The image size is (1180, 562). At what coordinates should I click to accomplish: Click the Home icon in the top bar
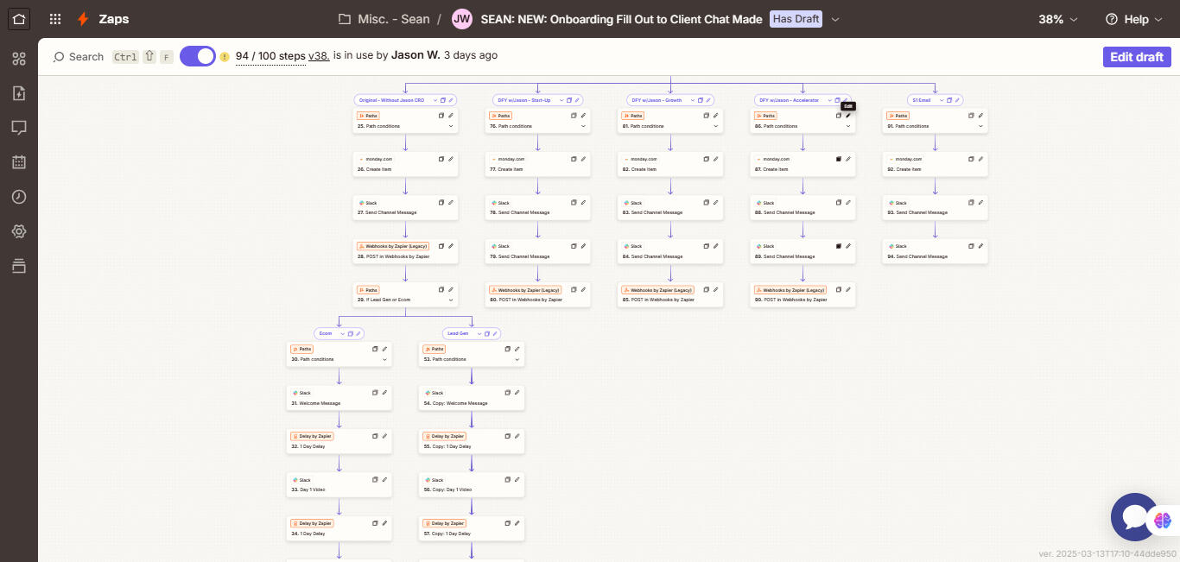click(x=19, y=19)
